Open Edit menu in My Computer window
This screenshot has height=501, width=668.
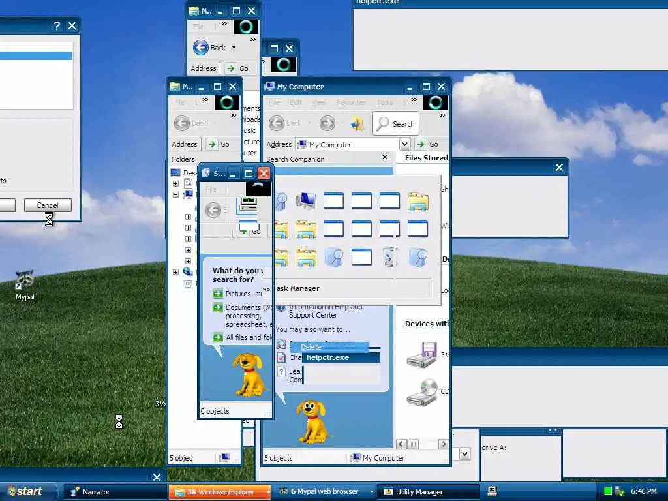pos(296,102)
